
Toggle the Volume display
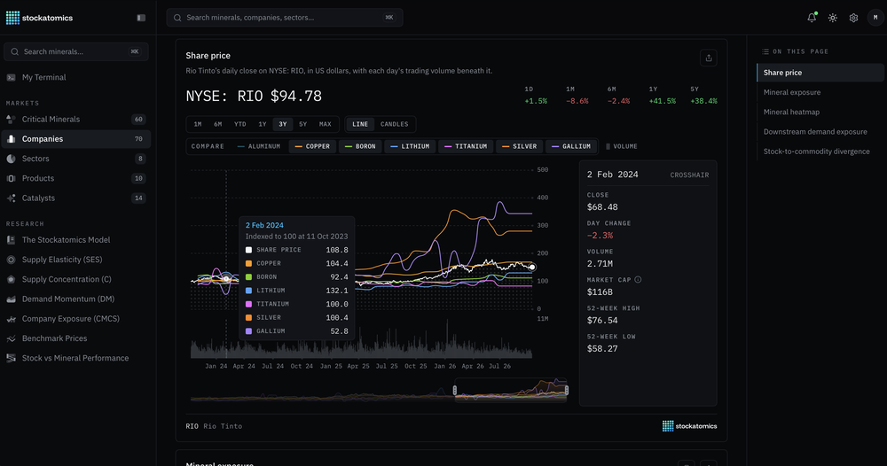tap(622, 146)
